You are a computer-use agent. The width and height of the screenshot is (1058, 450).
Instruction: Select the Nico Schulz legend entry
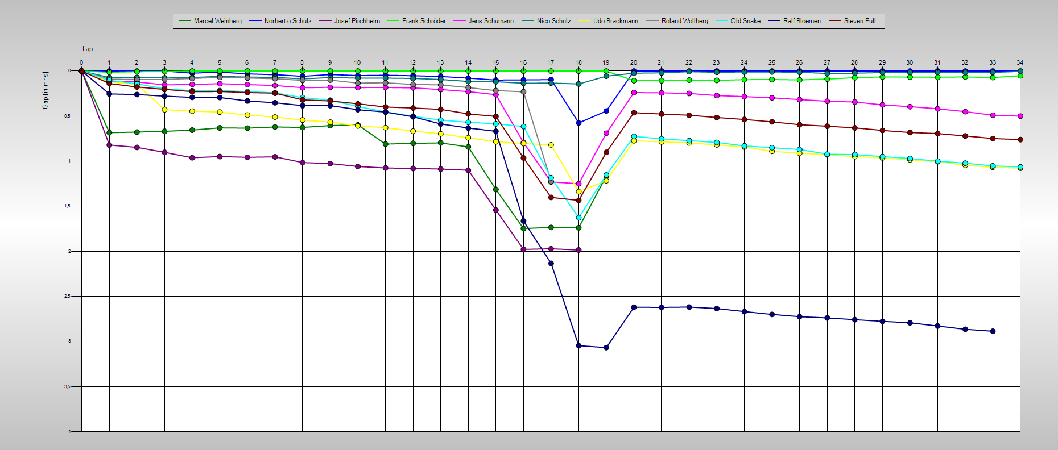pyautogui.click(x=546, y=21)
